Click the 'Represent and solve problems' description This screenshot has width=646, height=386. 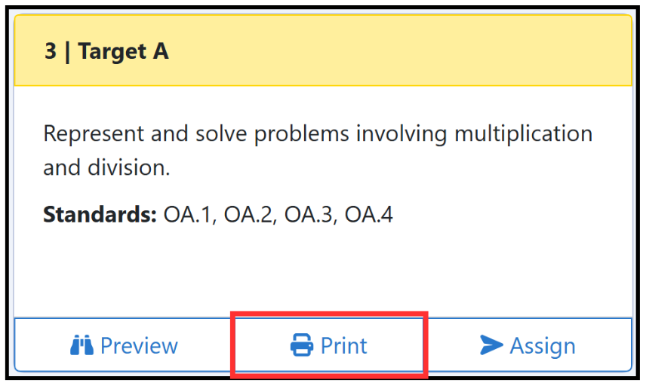click(318, 150)
